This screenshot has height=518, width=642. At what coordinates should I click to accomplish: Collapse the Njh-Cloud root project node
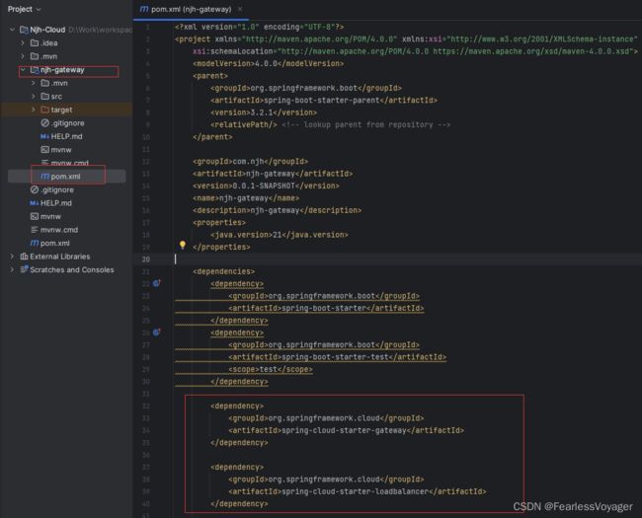click(x=12, y=30)
